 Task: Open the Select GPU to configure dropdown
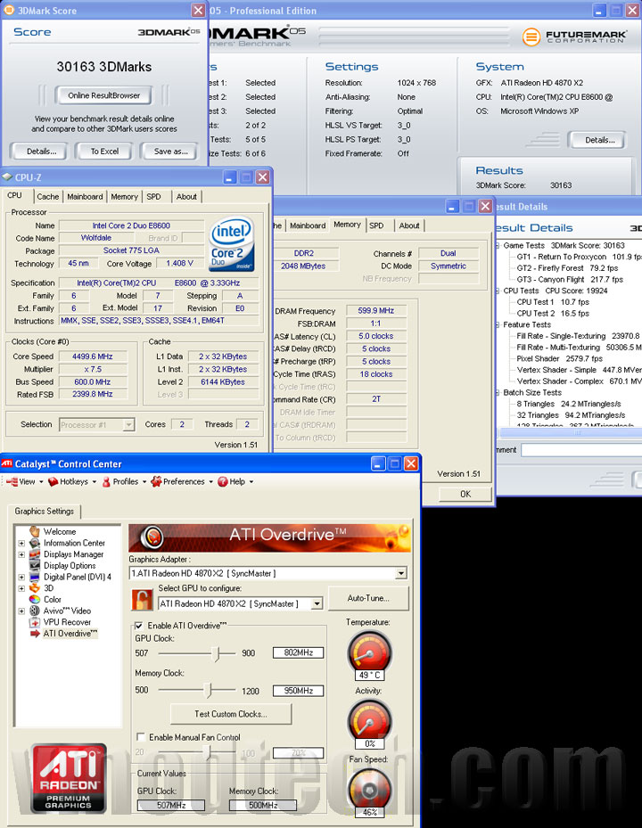(317, 603)
